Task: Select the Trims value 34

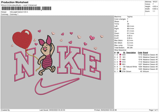Action: (128, 24)
